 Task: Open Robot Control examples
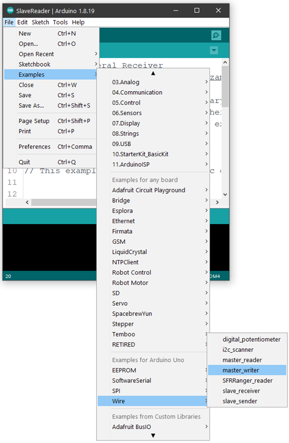point(153,273)
